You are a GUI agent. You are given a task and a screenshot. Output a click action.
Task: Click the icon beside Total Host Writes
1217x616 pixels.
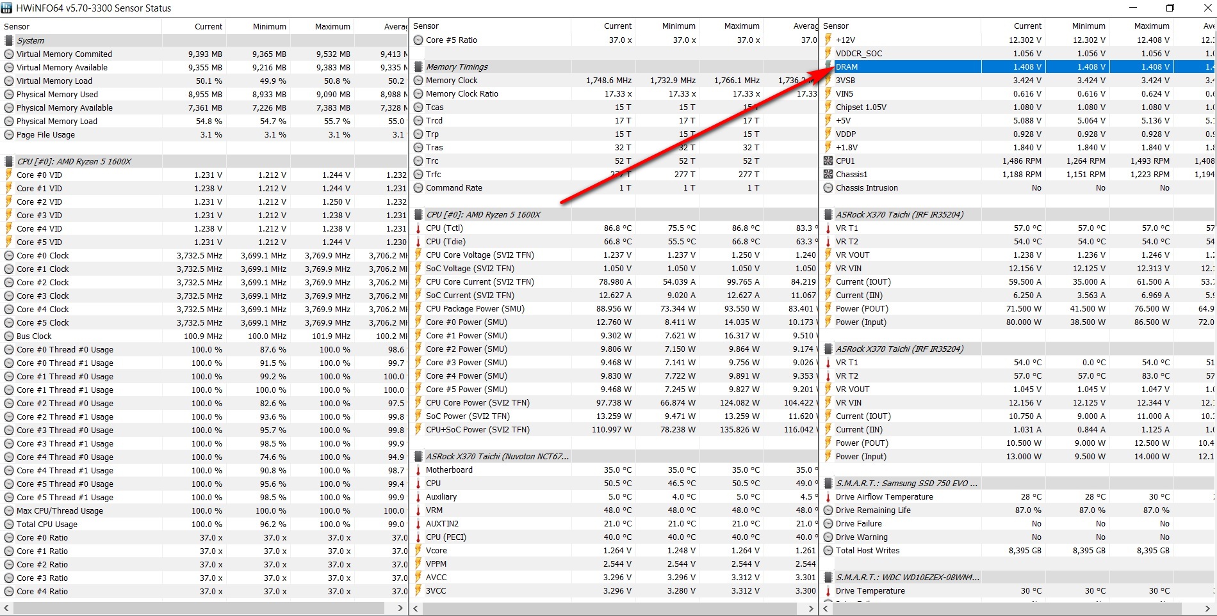828,551
